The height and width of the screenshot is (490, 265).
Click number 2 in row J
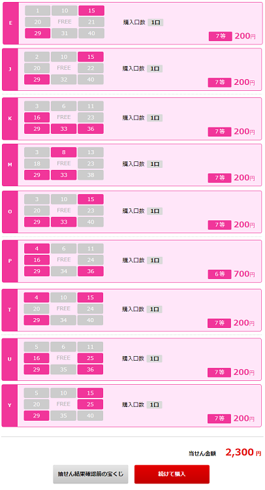(x=37, y=57)
